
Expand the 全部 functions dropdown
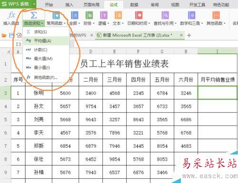click(79, 23)
